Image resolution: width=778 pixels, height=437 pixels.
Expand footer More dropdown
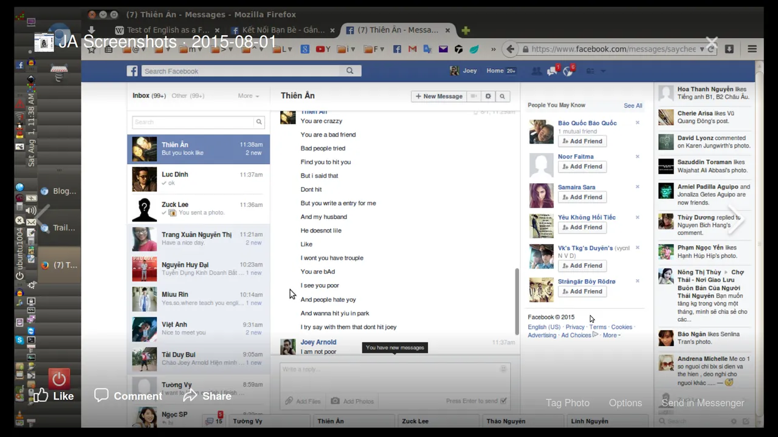(x=611, y=335)
